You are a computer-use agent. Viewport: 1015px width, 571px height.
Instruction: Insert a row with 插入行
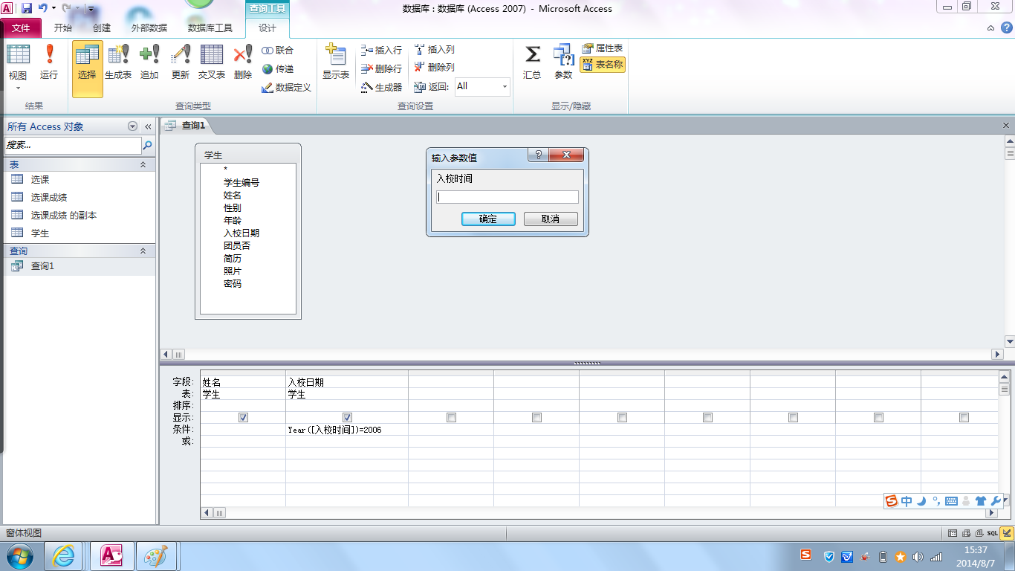[381, 51]
